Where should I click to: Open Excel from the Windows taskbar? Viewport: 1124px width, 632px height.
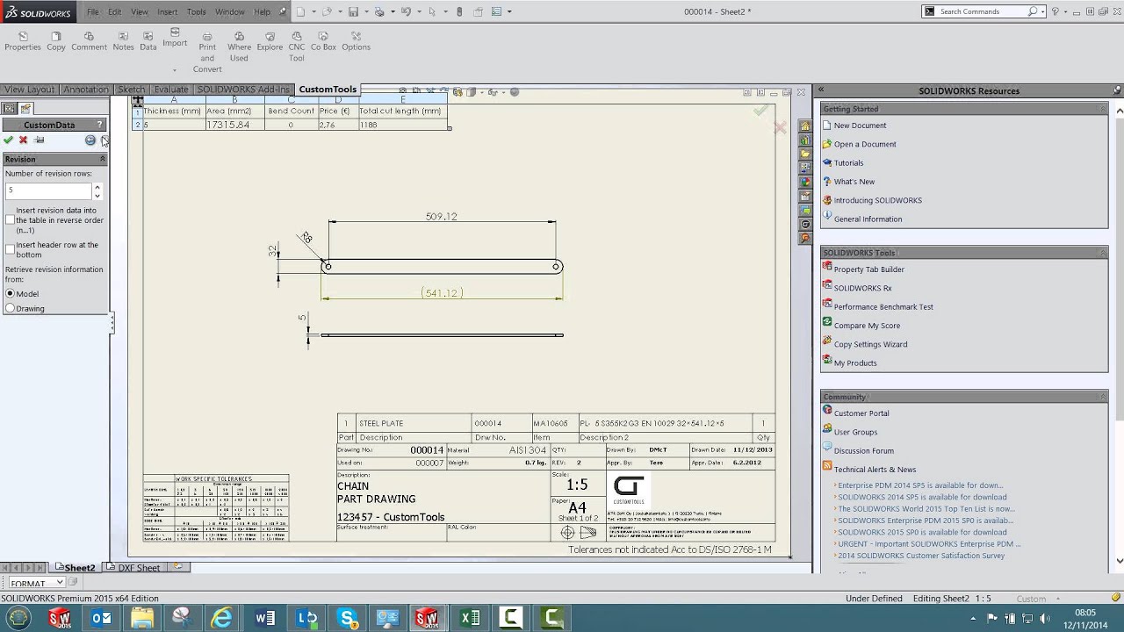click(470, 618)
